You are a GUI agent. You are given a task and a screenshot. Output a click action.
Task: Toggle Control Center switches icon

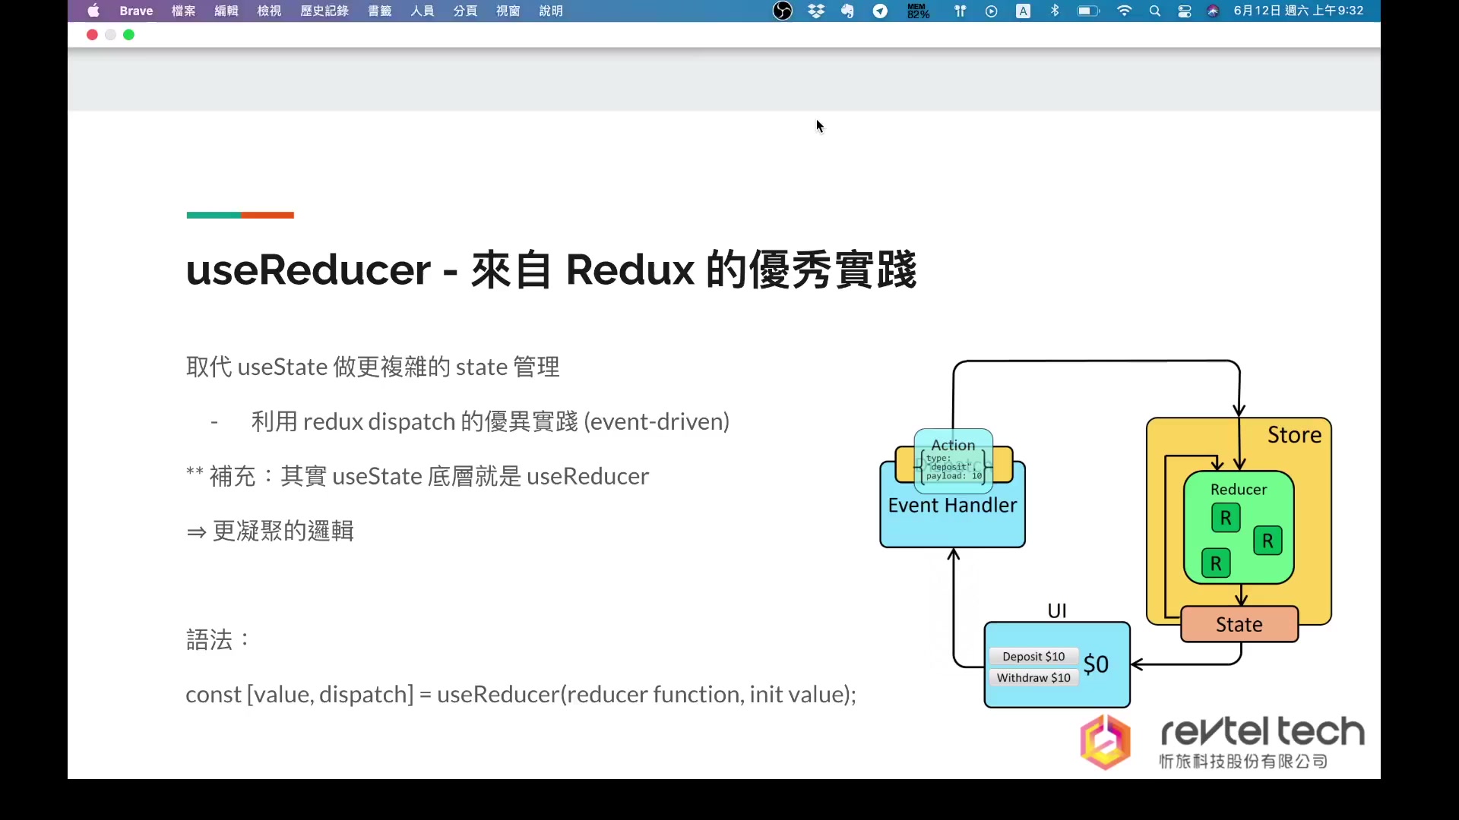[1184, 11]
